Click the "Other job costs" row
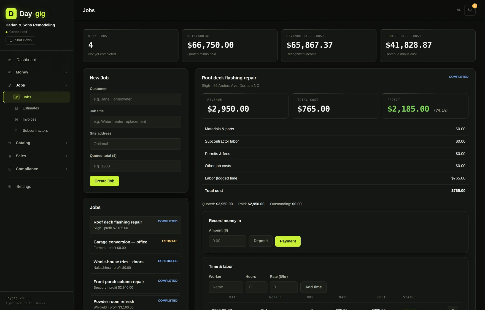The image size is (485, 310). click(335, 166)
